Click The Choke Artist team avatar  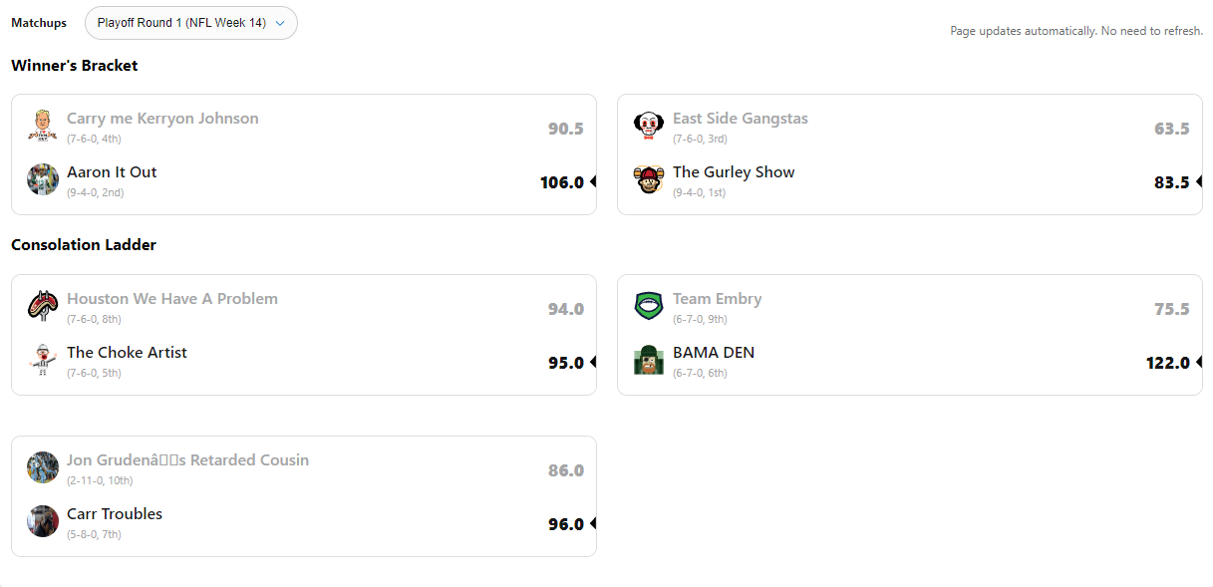coord(43,360)
